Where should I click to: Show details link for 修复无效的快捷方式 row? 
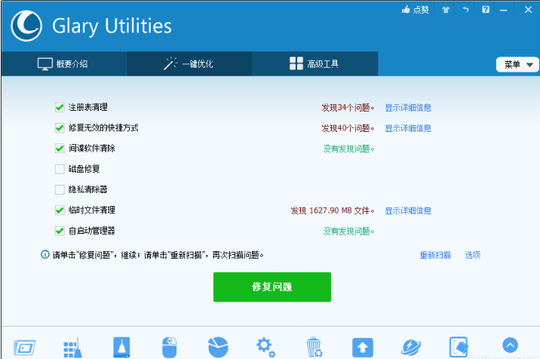408,128
